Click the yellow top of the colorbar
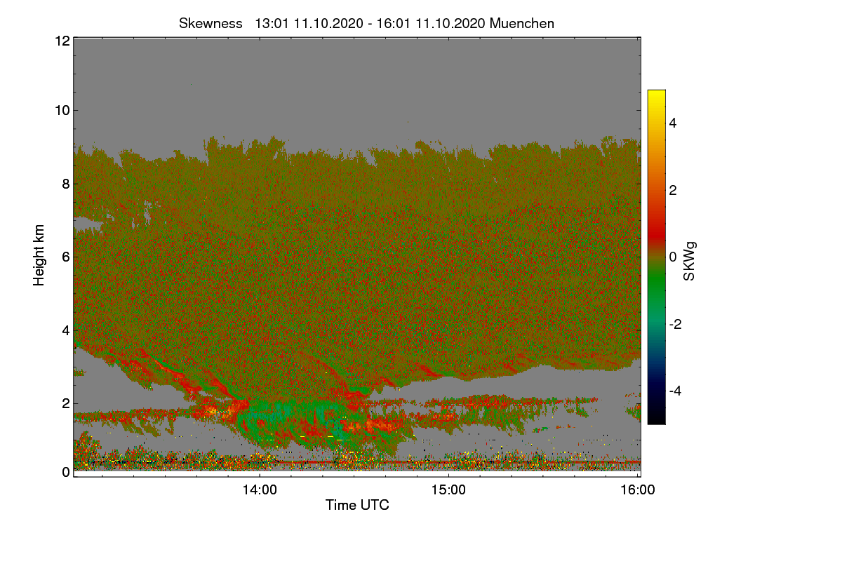Image resolution: width=842 pixels, height=561 pixels. click(x=656, y=95)
